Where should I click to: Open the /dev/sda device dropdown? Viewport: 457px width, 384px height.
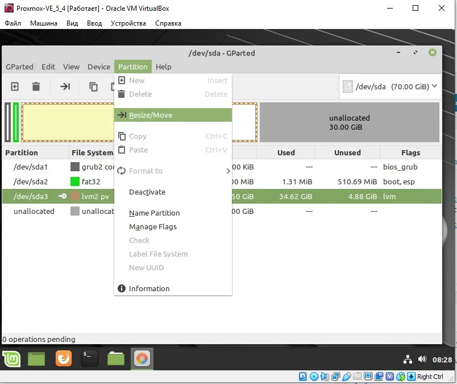coord(390,86)
